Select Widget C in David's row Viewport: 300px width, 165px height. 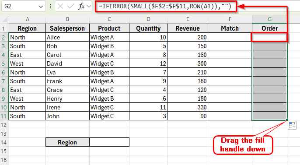[109, 63]
